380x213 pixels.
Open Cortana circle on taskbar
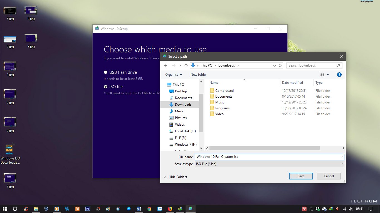15,209
